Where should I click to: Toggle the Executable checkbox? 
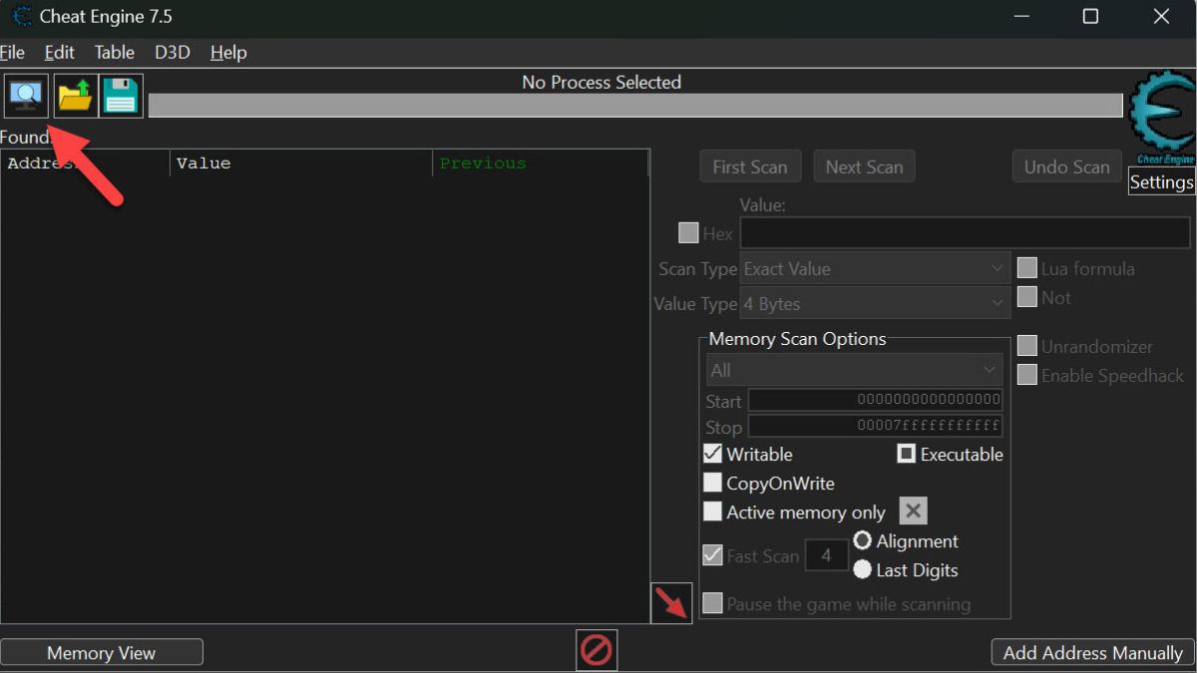906,454
